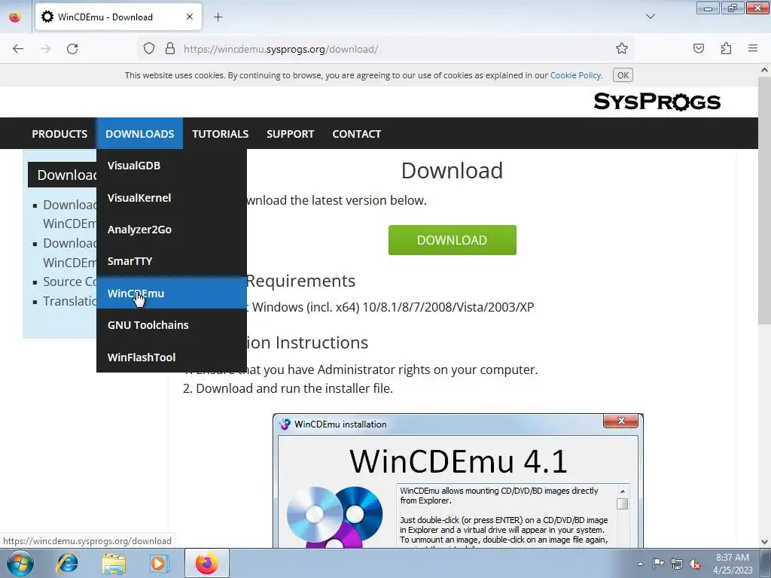Click the page scrollbar's down arrow
771x578 pixels.
click(764, 542)
